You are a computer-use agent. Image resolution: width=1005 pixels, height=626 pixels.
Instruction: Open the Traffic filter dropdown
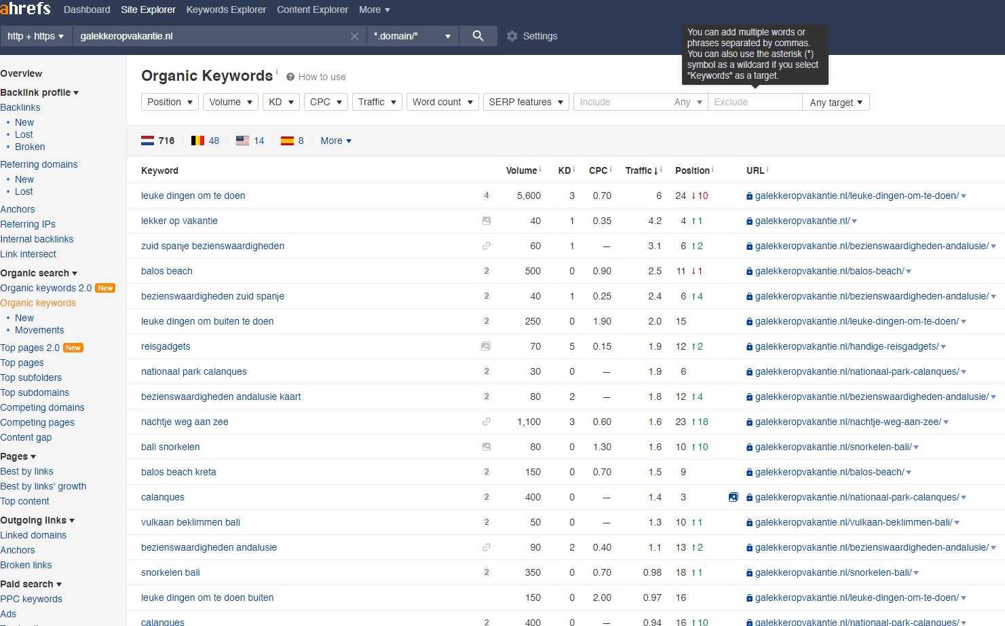tap(377, 102)
